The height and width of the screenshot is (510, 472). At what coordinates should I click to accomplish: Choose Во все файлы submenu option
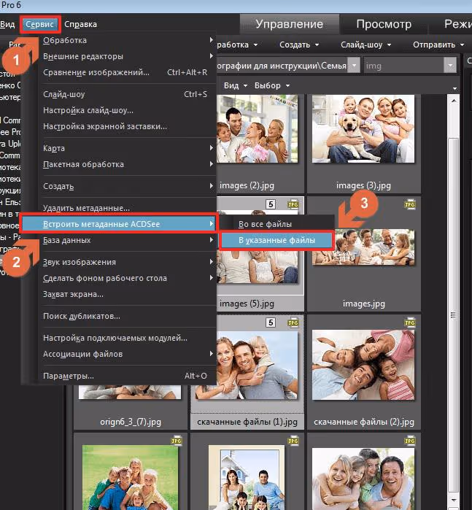click(x=276, y=224)
